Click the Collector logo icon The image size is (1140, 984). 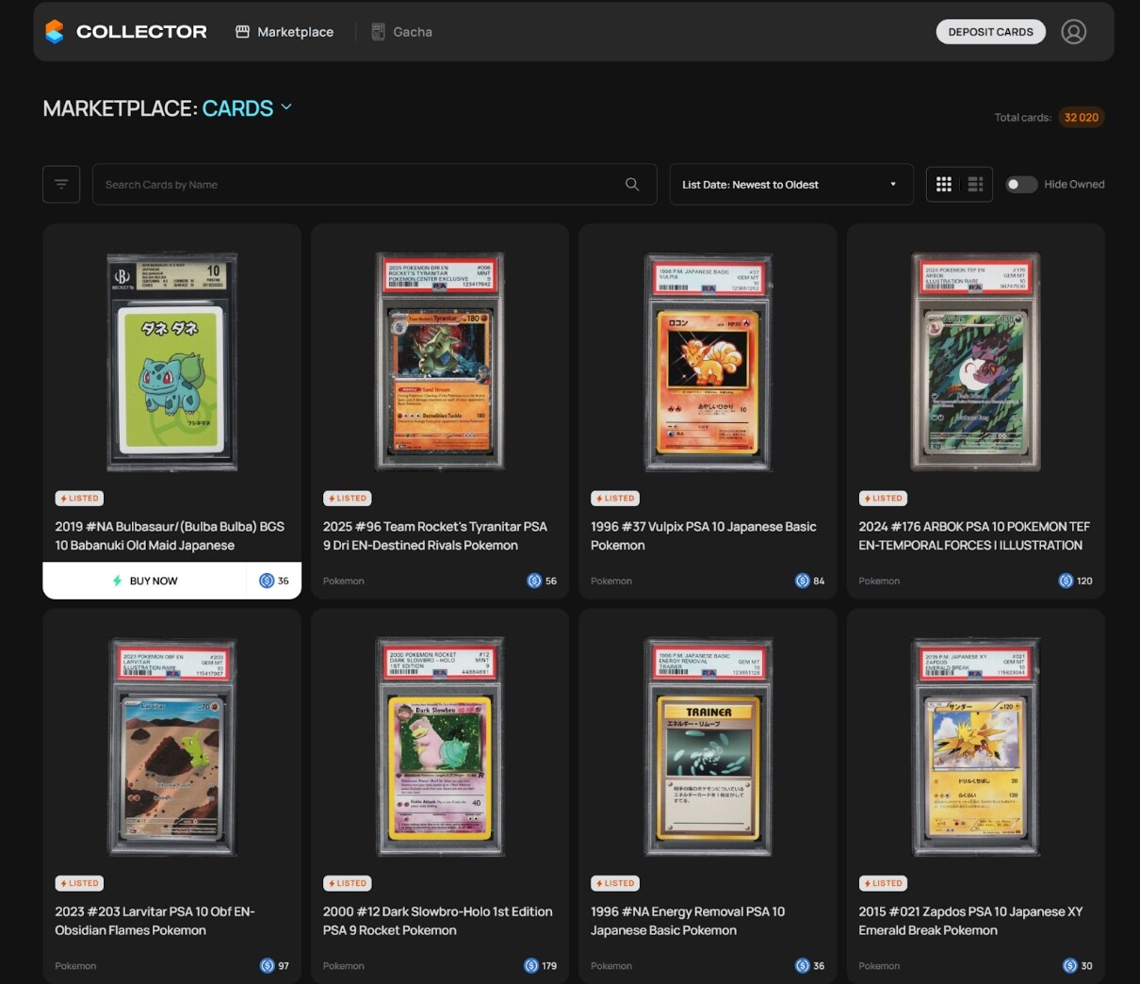55,32
